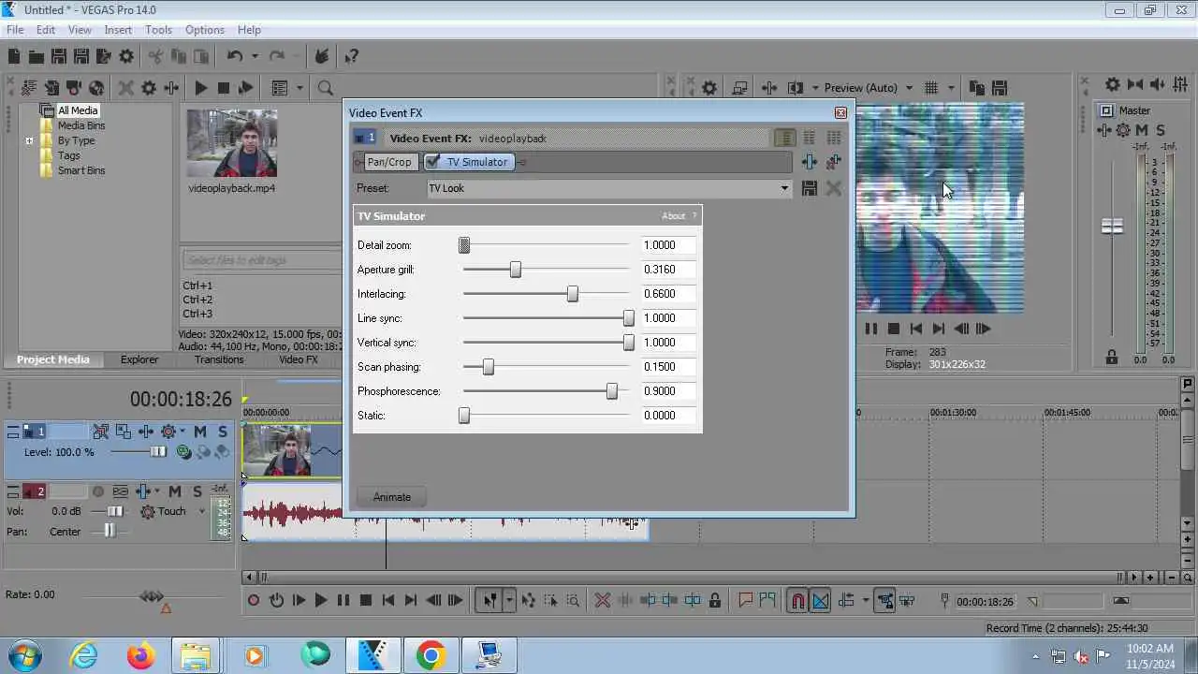Toggle Loop Playback in the transport bar
This screenshot has height=674, width=1198.
click(276, 601)
